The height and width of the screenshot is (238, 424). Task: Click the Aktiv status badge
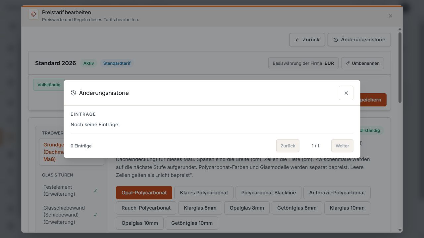pyautogui.click(x=89, y=63)
